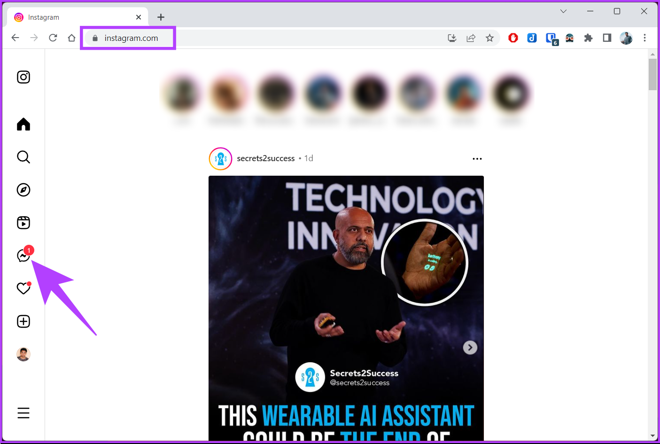The height and width of the screenshot is (444, 660).
Task: Open Notifications heart icon
Action: tap(23, 288)
